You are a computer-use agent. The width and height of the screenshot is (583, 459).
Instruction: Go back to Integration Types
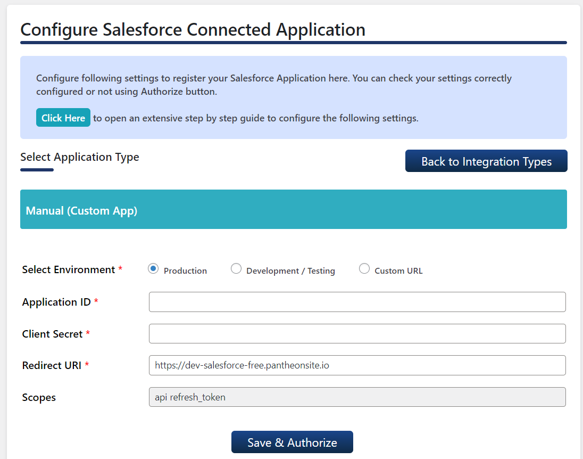pyautogui.click(x=486, y=161)
